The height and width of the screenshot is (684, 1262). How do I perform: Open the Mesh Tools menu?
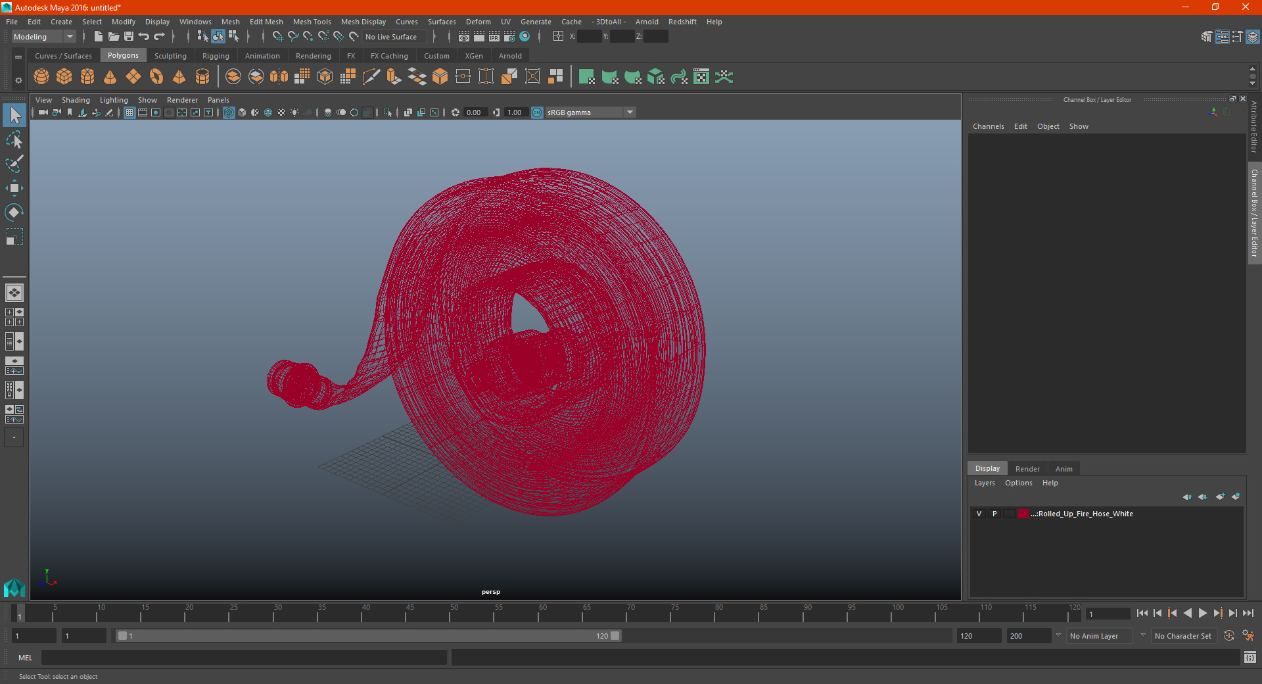(312, 22)
